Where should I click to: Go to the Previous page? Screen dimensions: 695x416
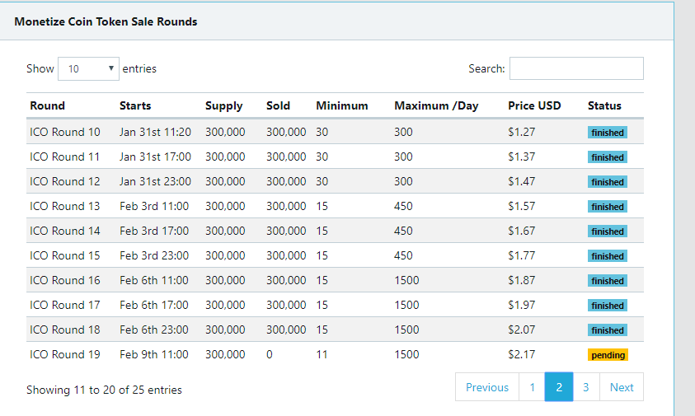click(487, 387)
